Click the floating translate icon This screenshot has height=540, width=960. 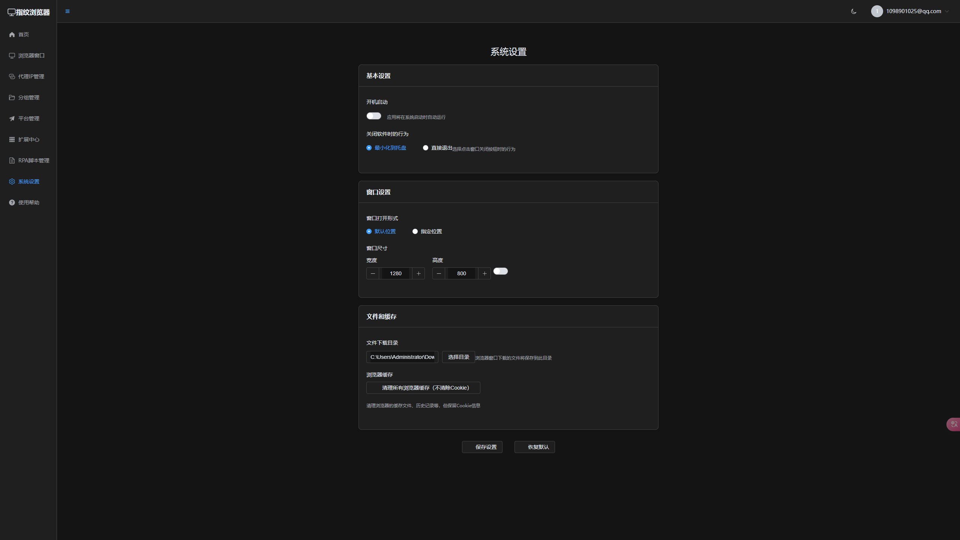[x=954, y=424]
